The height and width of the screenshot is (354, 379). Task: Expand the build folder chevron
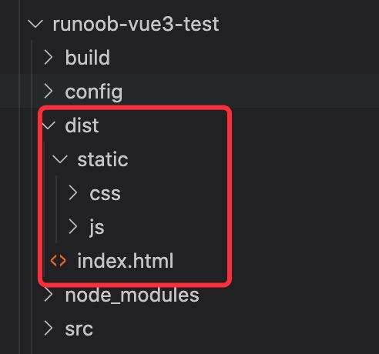(49, 58)
